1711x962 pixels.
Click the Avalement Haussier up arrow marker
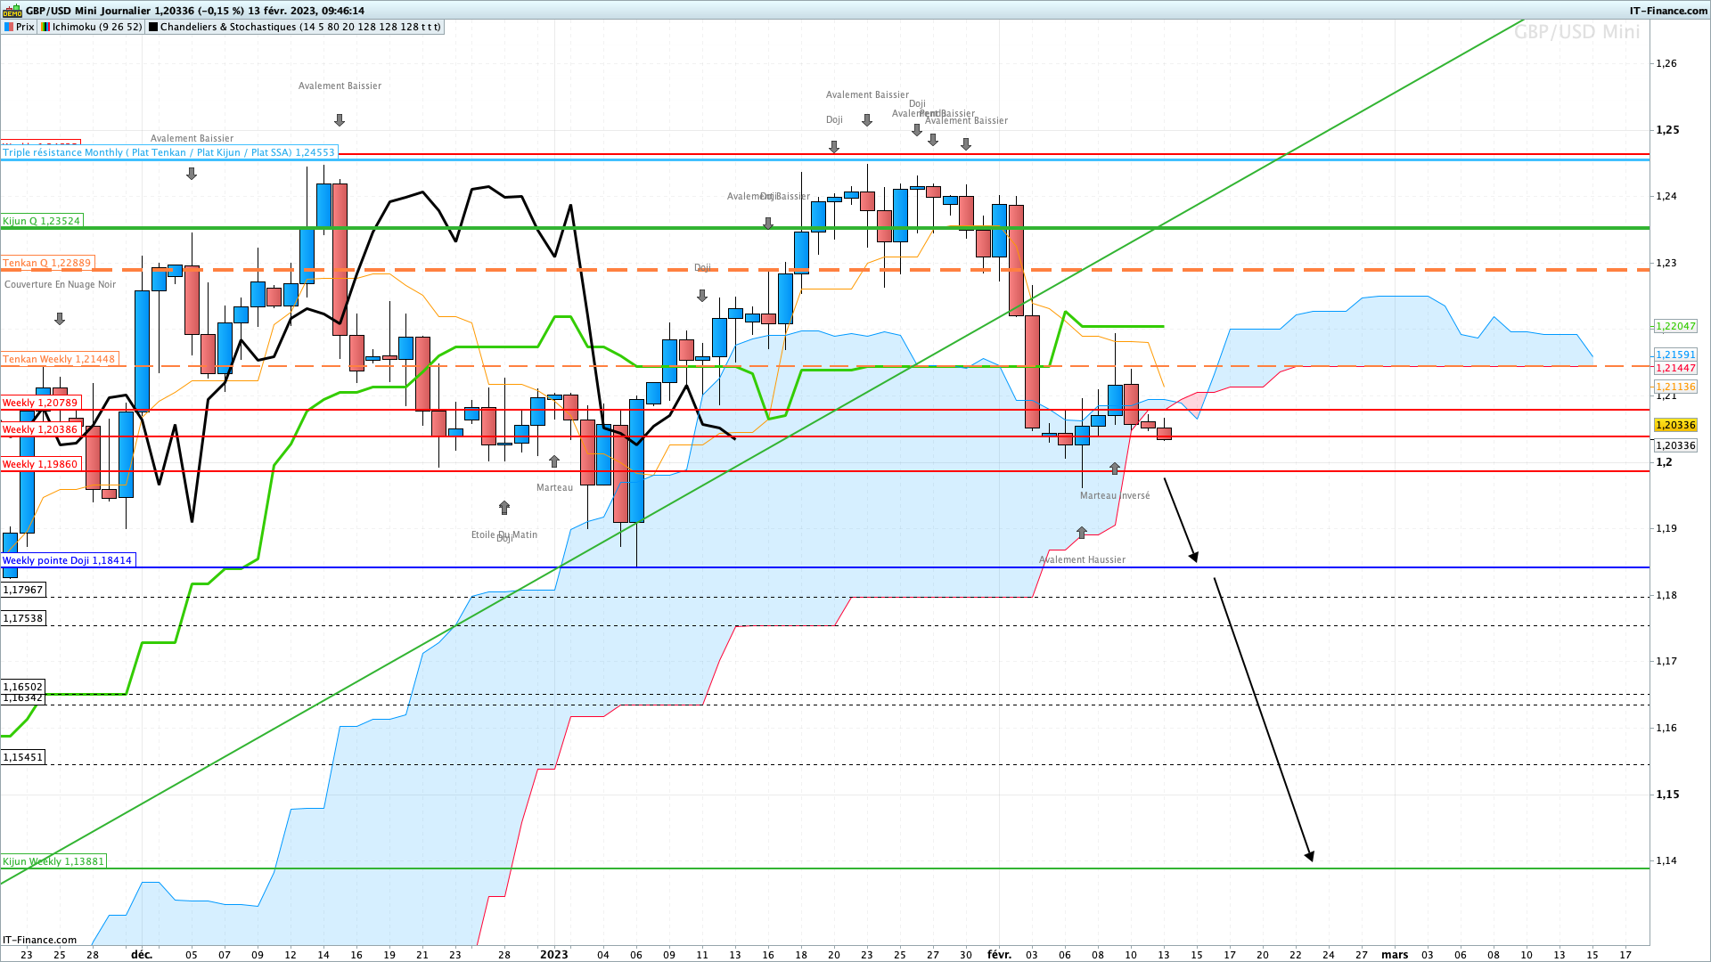[1082, 533]
